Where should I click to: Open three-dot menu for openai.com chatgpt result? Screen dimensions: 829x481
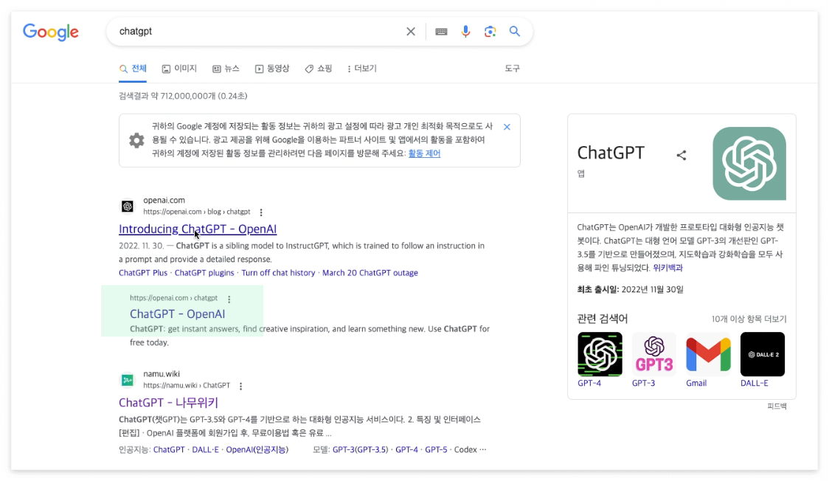pyautogui.click(x=229, y=299)
